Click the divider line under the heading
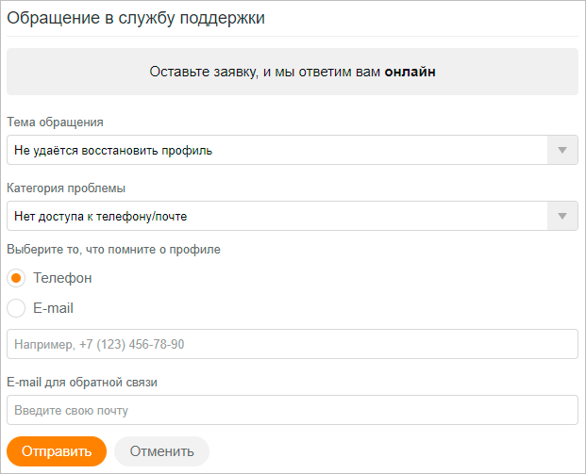586x474 pixels. pyautogui.click(x=292, y=37)
